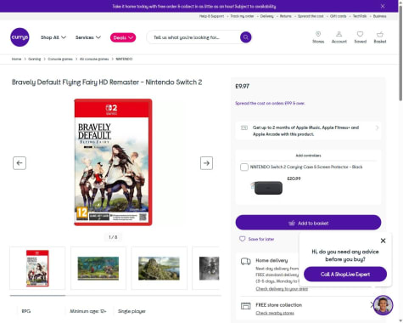
Task: Open Spread the cost in top bar
Action: [311, 16]
